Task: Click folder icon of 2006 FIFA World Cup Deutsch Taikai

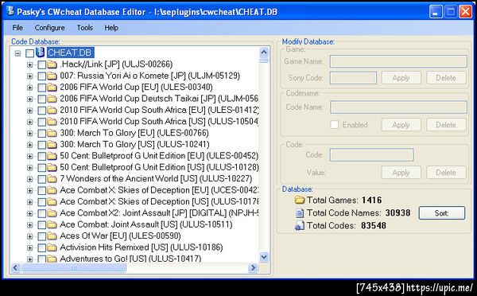Action: (52, 99)
